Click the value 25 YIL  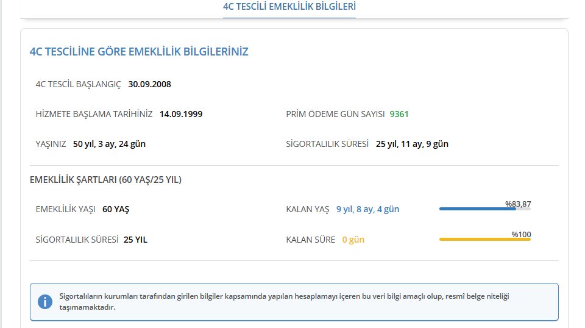click(x=135, y=240)
